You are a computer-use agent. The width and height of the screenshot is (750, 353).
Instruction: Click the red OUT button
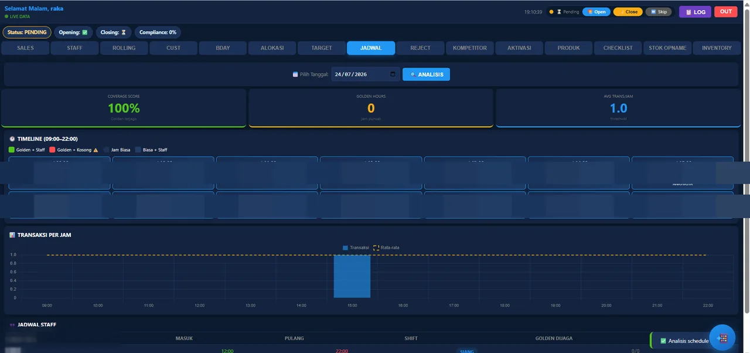726,12
